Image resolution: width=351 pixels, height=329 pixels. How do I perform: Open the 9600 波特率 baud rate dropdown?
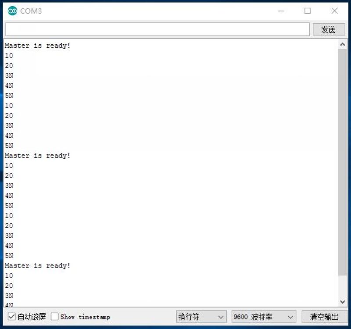point(264,316)
